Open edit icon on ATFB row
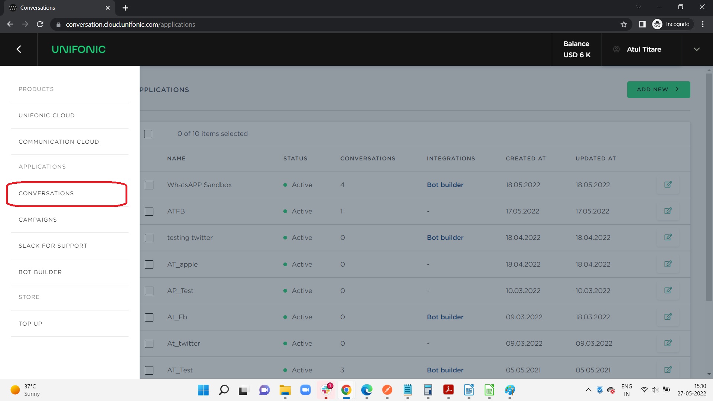The image size is (713, 401). [668, 211]
